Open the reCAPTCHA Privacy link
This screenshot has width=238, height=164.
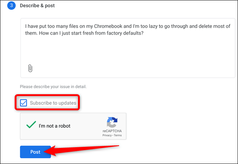click(107, 135)
